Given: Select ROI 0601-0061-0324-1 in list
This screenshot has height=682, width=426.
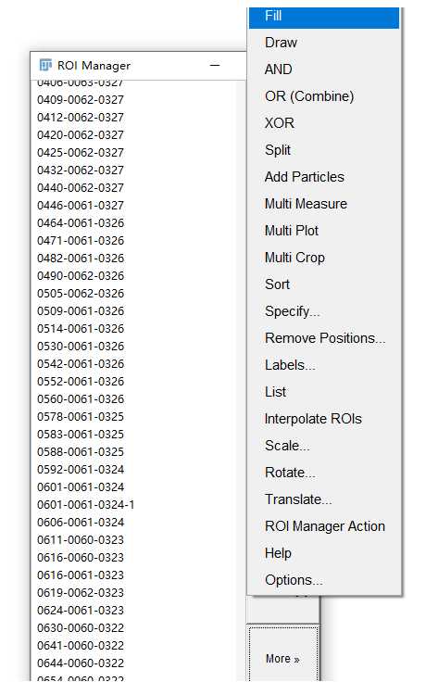Looking at the screenshot, I should point(85,504).
